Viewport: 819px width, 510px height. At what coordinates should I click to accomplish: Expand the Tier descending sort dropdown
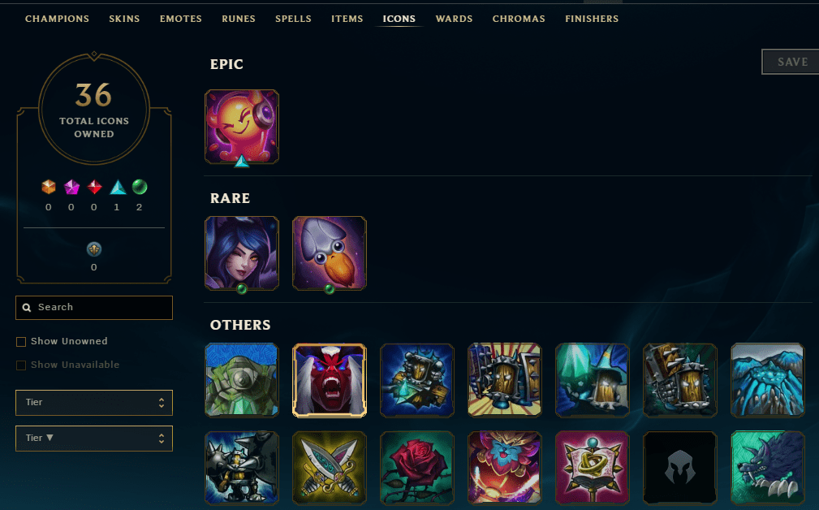pyautogui.click(x=94, y=439)
